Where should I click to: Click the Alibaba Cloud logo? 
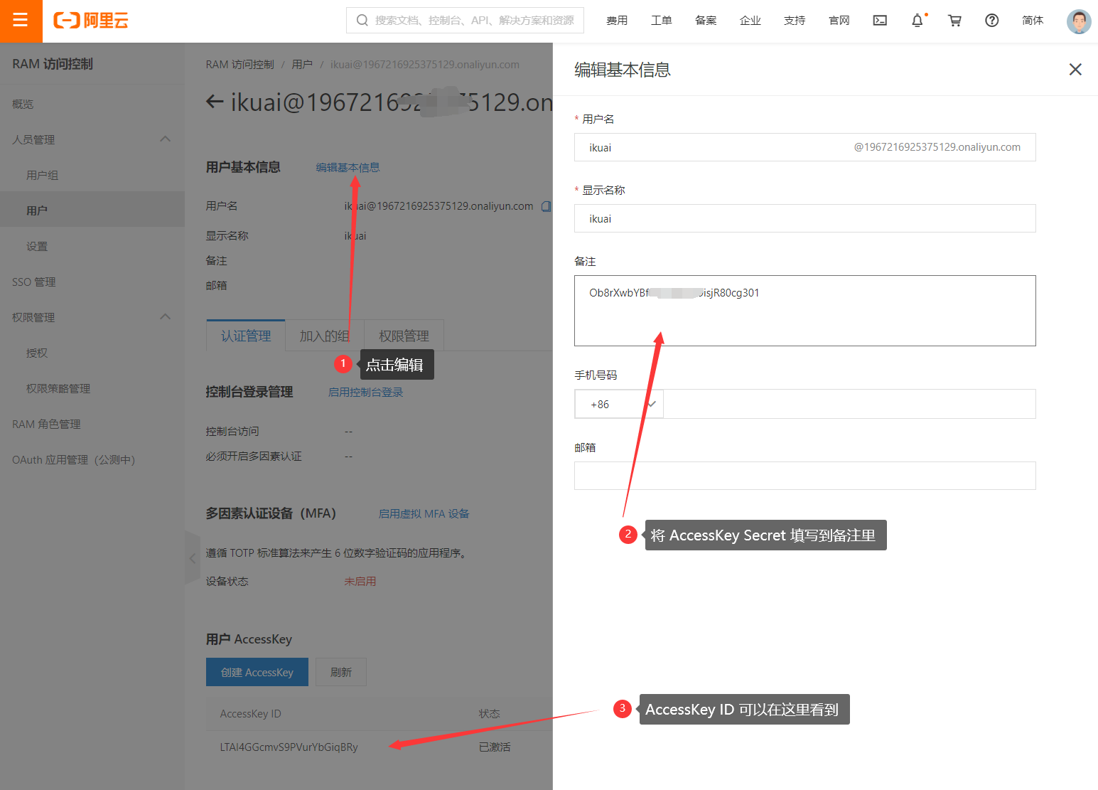[91, 21]
